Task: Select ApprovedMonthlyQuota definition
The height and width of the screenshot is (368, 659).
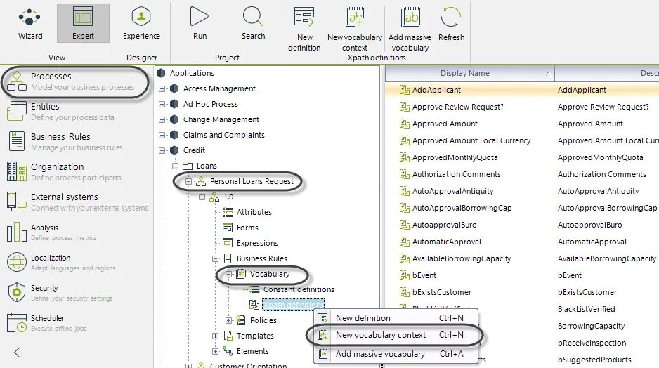Action: (455, 157)
